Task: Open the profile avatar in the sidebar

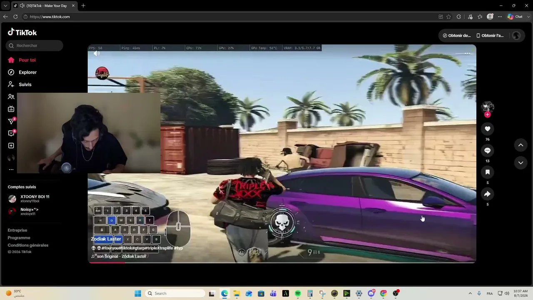Action: [x=11, y=158]
